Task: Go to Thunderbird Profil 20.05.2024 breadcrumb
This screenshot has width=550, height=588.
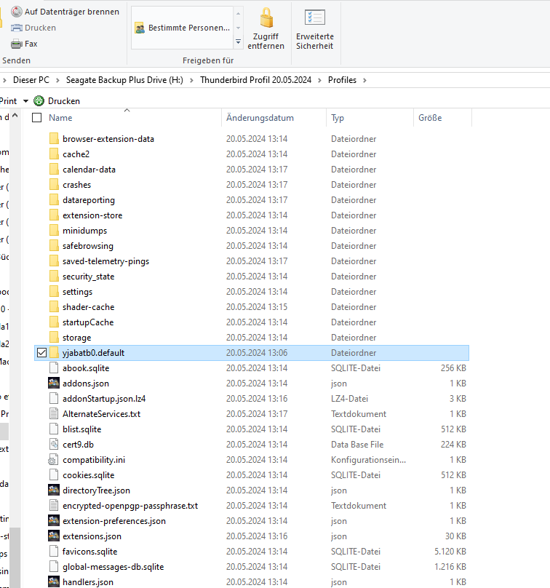Action: click(260, 80)
